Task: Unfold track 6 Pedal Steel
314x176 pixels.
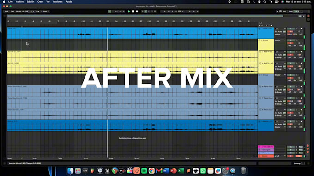Action: tap(260, 87)
